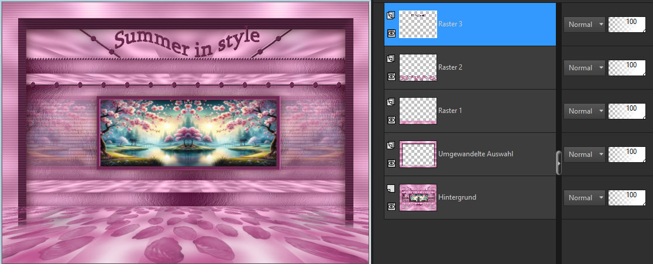The image size is (653, 264).
Task: Open the blend mode dropdown for Hintergrund
Action: click(x=585, y=198)
